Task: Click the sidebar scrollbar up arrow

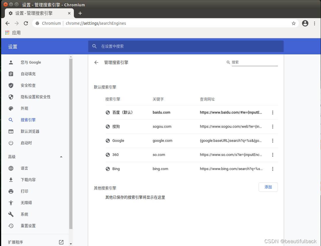Action: (x=71, y=57)
